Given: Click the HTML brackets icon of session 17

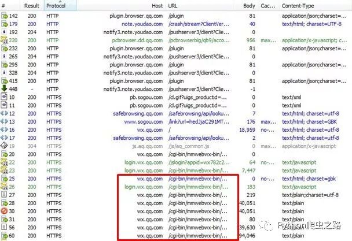Looking at the screenshot, I should click(x=4, y=138).
